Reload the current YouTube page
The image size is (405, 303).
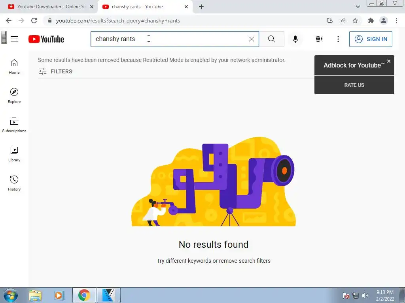pos(34,21)
